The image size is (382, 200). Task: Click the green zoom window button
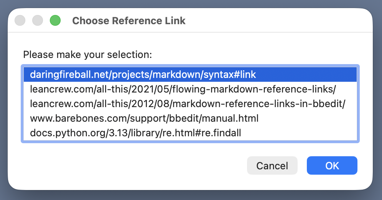tap(55, 20)
